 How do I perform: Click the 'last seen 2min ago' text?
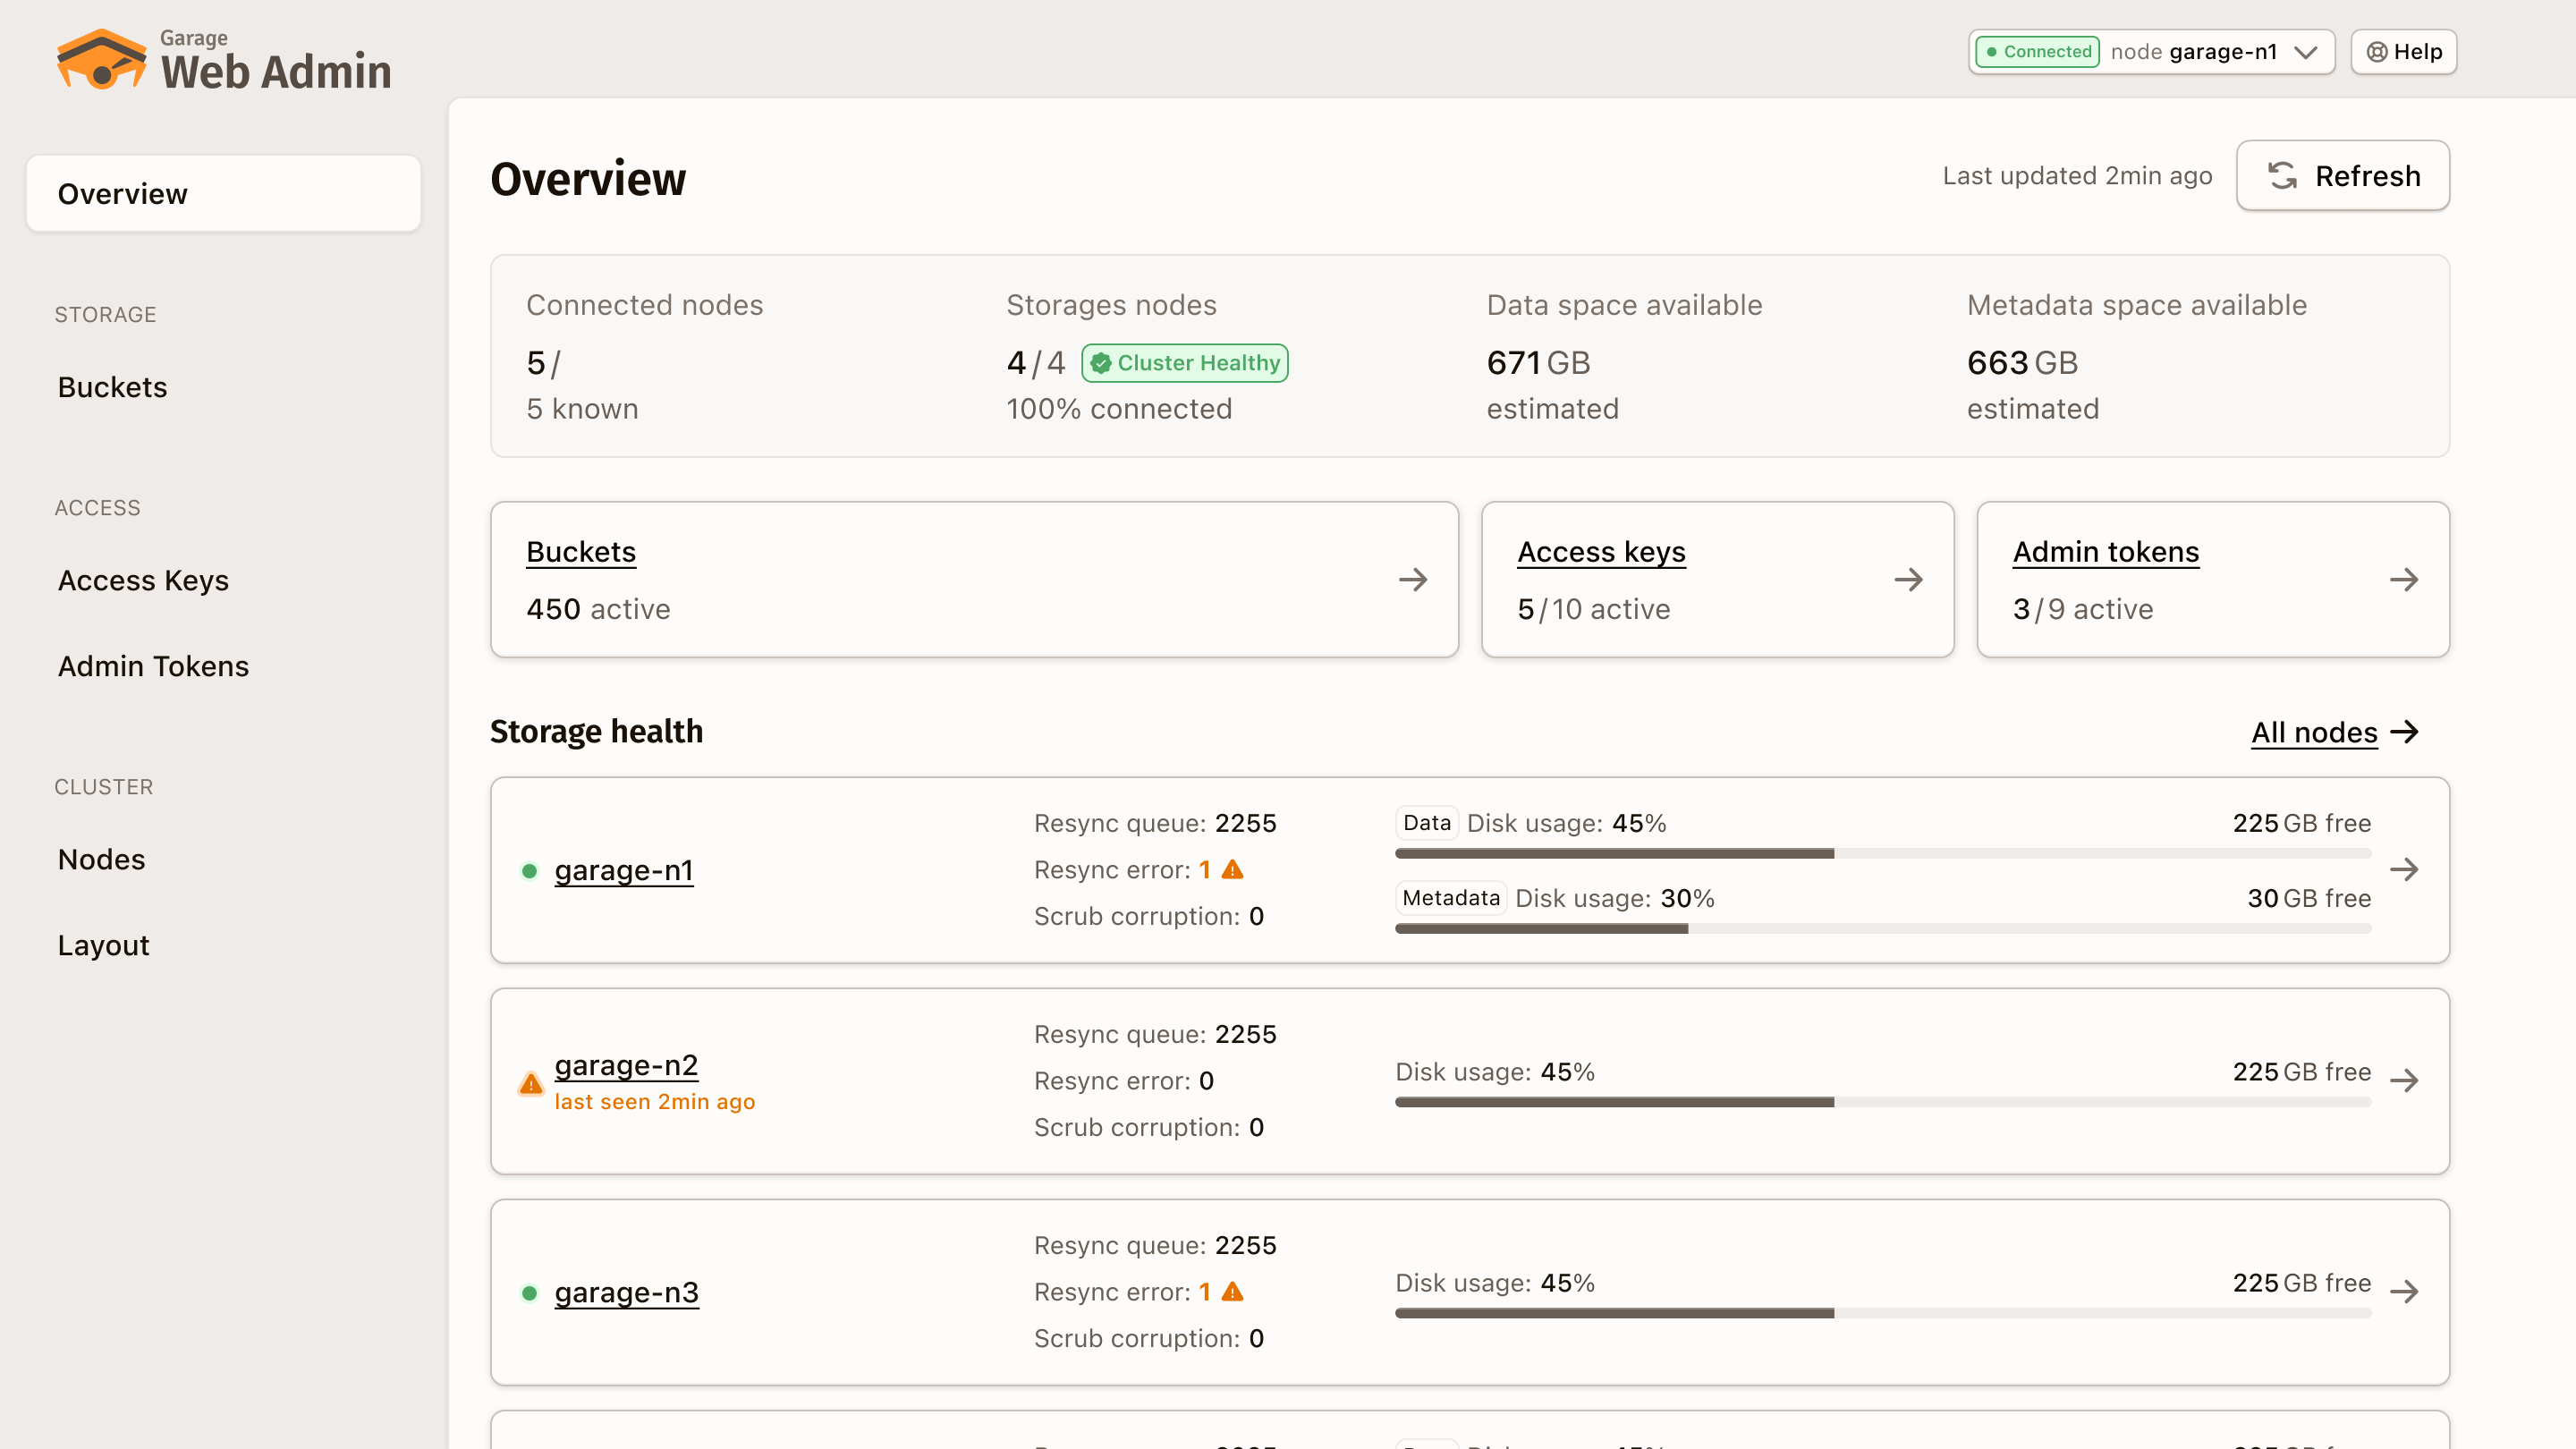coord(655,1102)
